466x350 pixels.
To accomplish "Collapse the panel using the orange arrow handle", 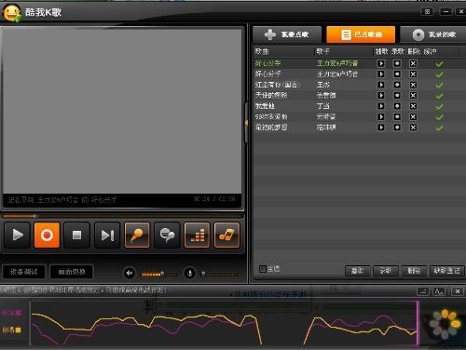I will (246, 123).
